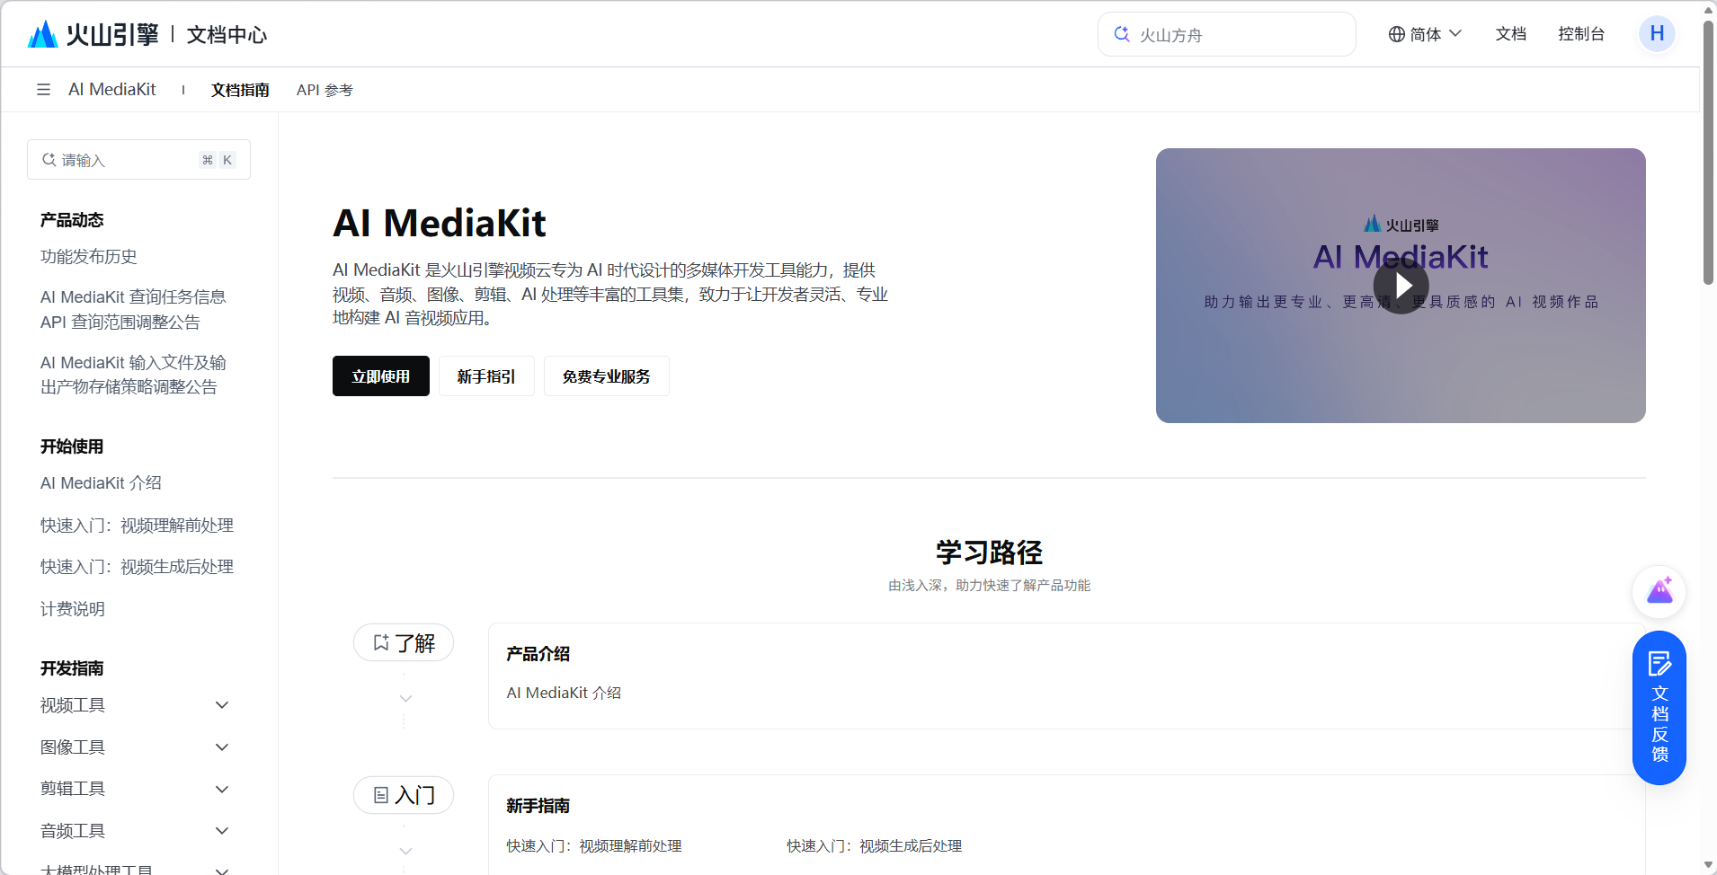Play the AI MediaKit intro video
Viewport: 1717px width, 875px height.
(1401, 286)
